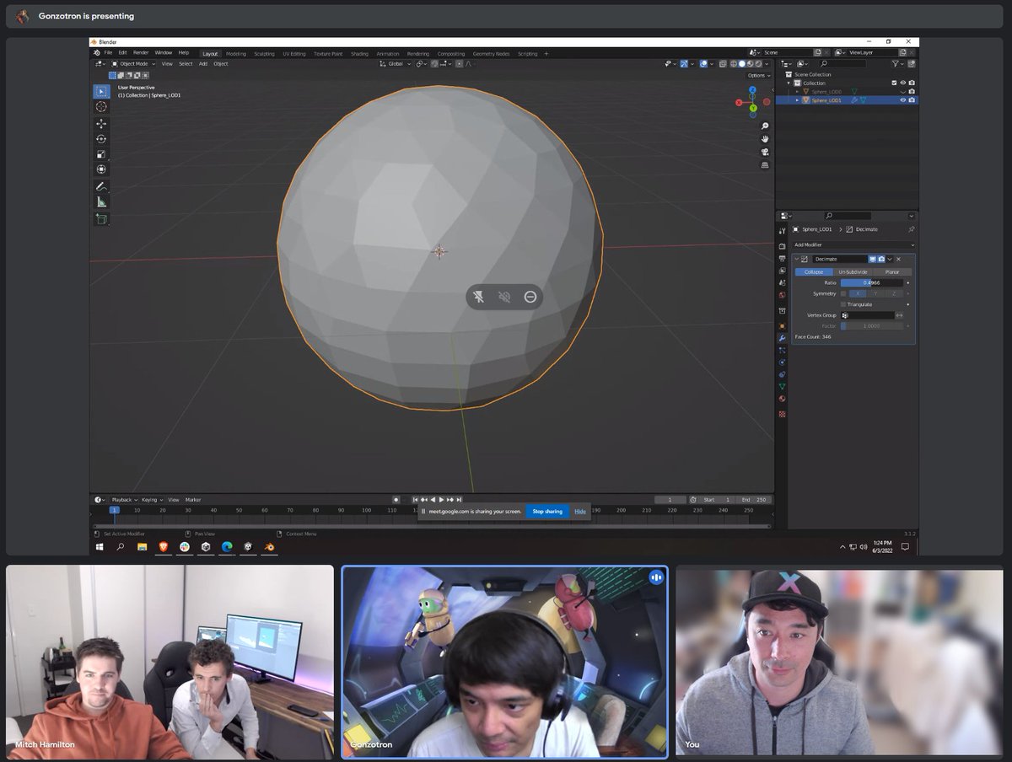Open the outliner filter dropdown
Image resolution: width=1012 pixels, height=762 pixels.
(899, 64)
